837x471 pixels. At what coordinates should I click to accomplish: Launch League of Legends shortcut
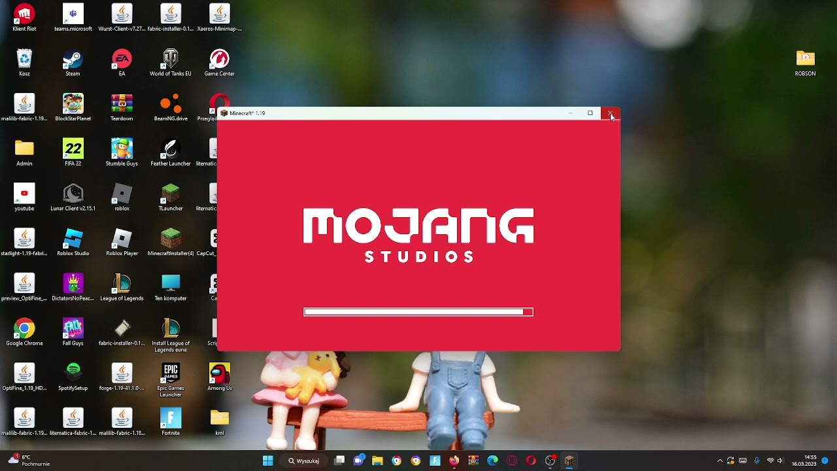(122, 287)
